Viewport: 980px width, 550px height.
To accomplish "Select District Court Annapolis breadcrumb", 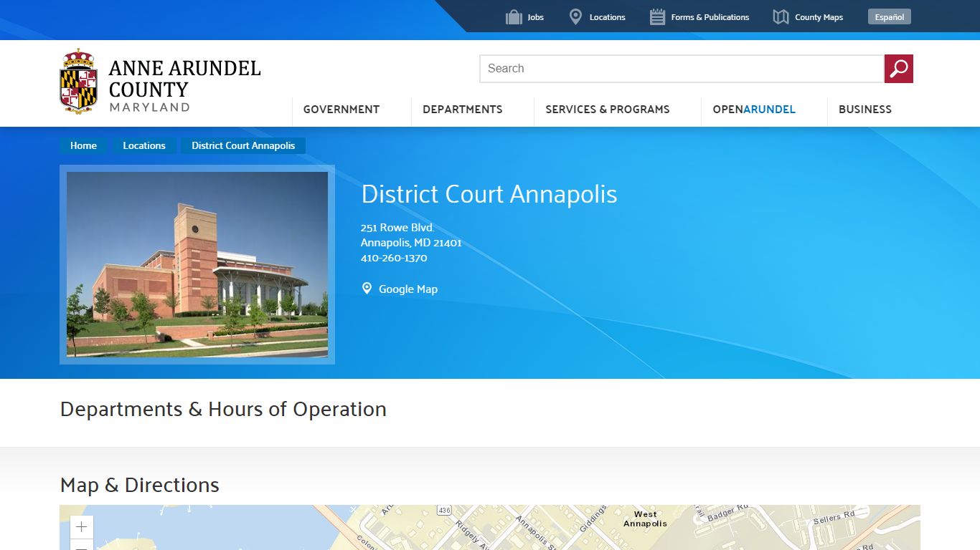I will [x=243, y=145].
